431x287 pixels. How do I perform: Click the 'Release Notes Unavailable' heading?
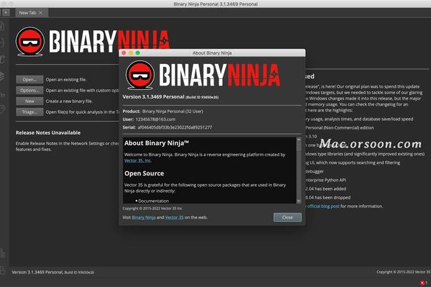(x=48, y=133)
